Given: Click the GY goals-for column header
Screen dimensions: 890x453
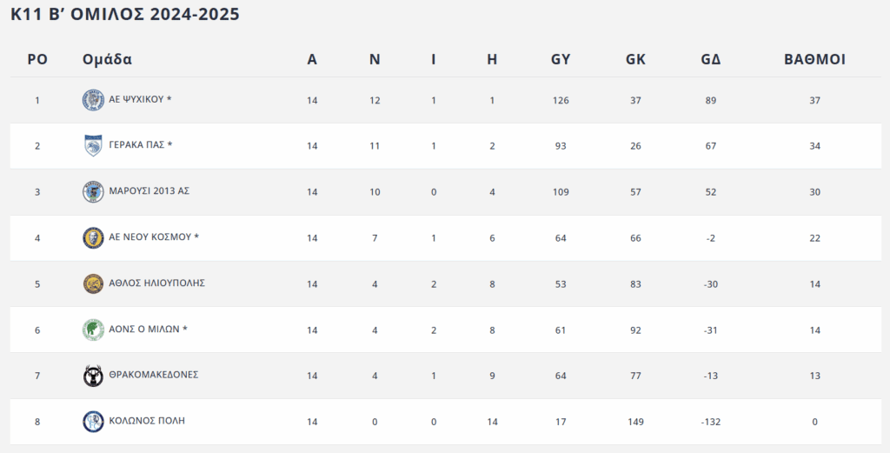Looking at the screenshot, I should (x=561, y=60).
